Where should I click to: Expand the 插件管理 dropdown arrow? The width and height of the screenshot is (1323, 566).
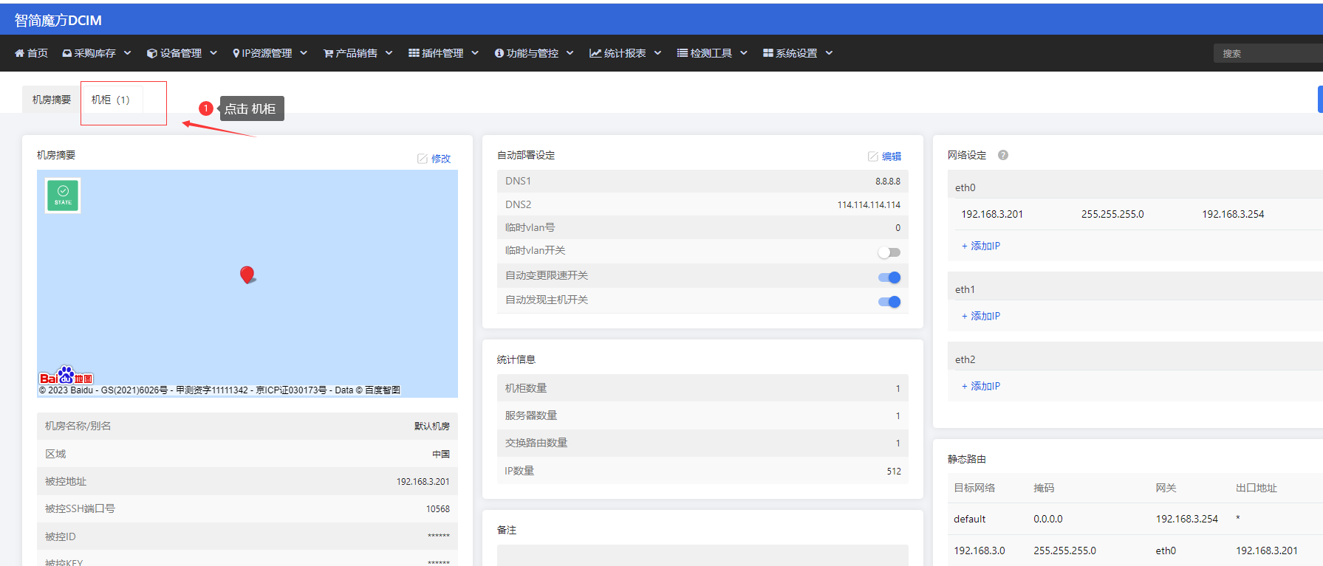tap(475, 53)
